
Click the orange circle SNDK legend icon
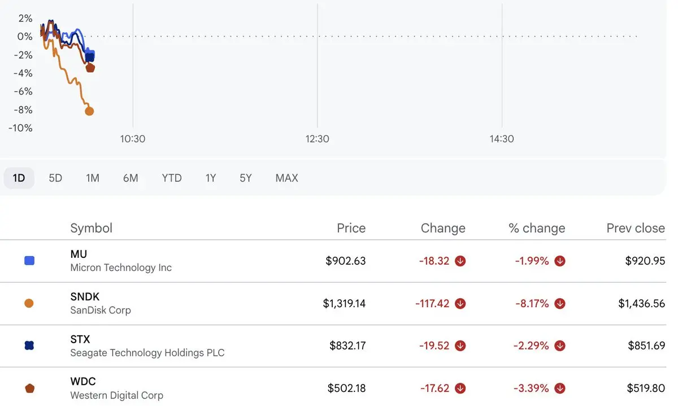(29, 304)
